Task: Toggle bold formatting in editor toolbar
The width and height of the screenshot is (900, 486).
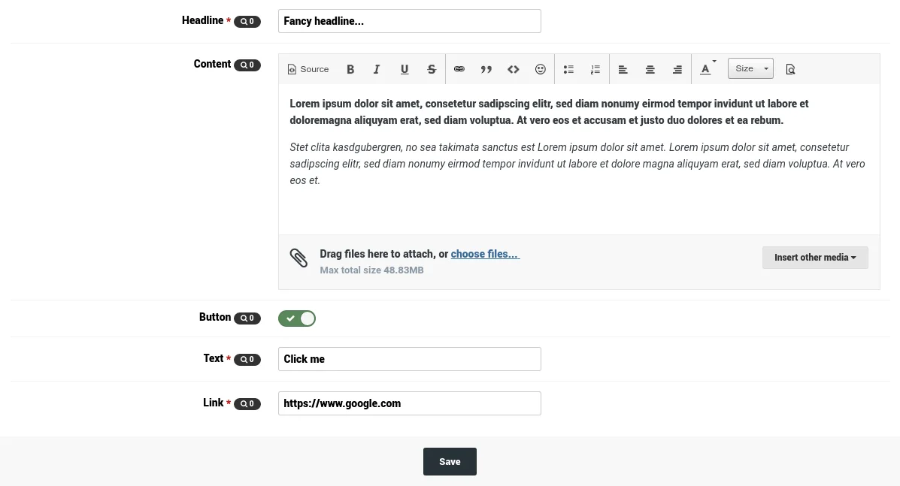Action: pyautogui.click(x=350, y=69)
